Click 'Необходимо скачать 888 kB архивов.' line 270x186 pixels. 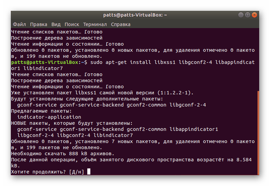click(63, 154)
